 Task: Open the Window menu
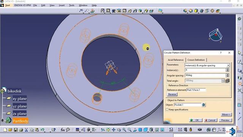pos(83,5)
